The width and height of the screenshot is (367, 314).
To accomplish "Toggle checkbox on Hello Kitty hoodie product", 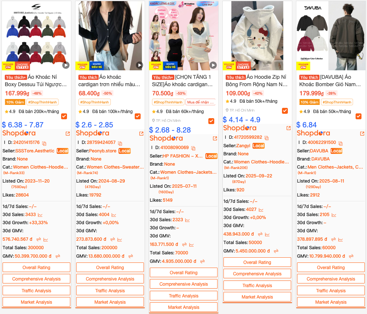I will [x=285, y=111].
